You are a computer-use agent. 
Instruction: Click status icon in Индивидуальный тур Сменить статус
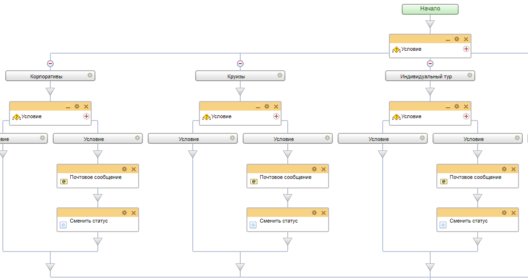(x=443, y=225)
